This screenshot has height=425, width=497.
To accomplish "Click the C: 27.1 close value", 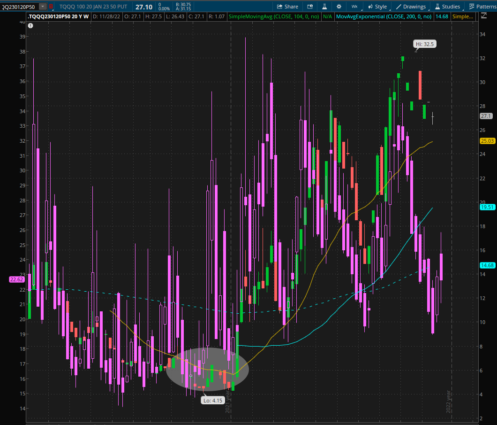I will click(196, 16).
